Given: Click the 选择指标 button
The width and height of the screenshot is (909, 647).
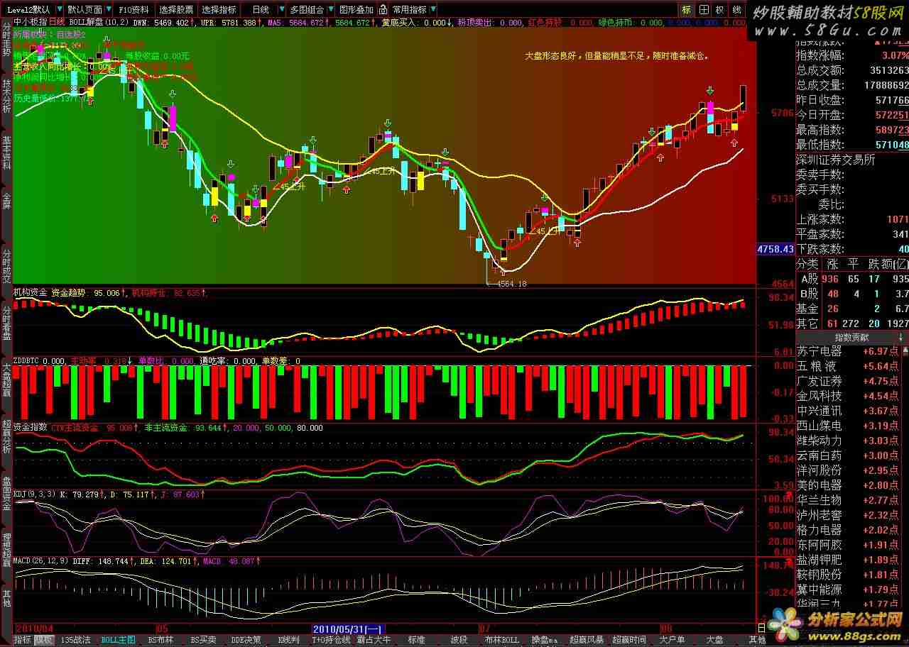Looking at the screenshot, I should point(218,10).
